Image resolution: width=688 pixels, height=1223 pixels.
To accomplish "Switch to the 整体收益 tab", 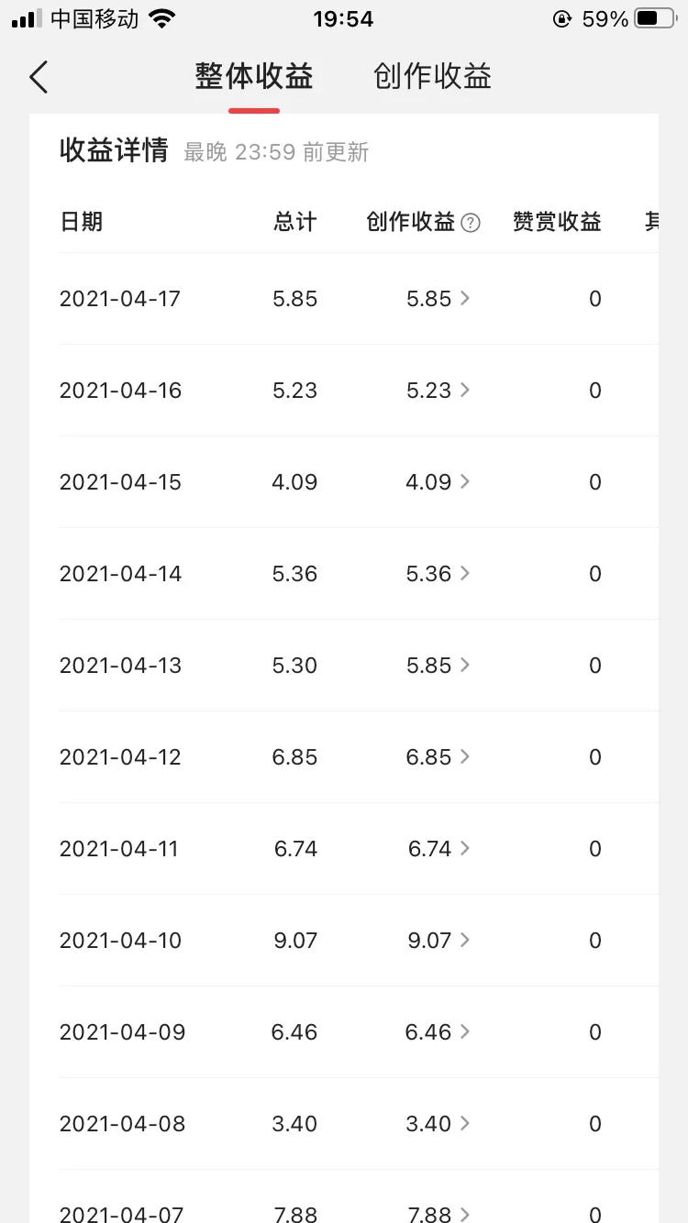I will [x=254, y=77].
